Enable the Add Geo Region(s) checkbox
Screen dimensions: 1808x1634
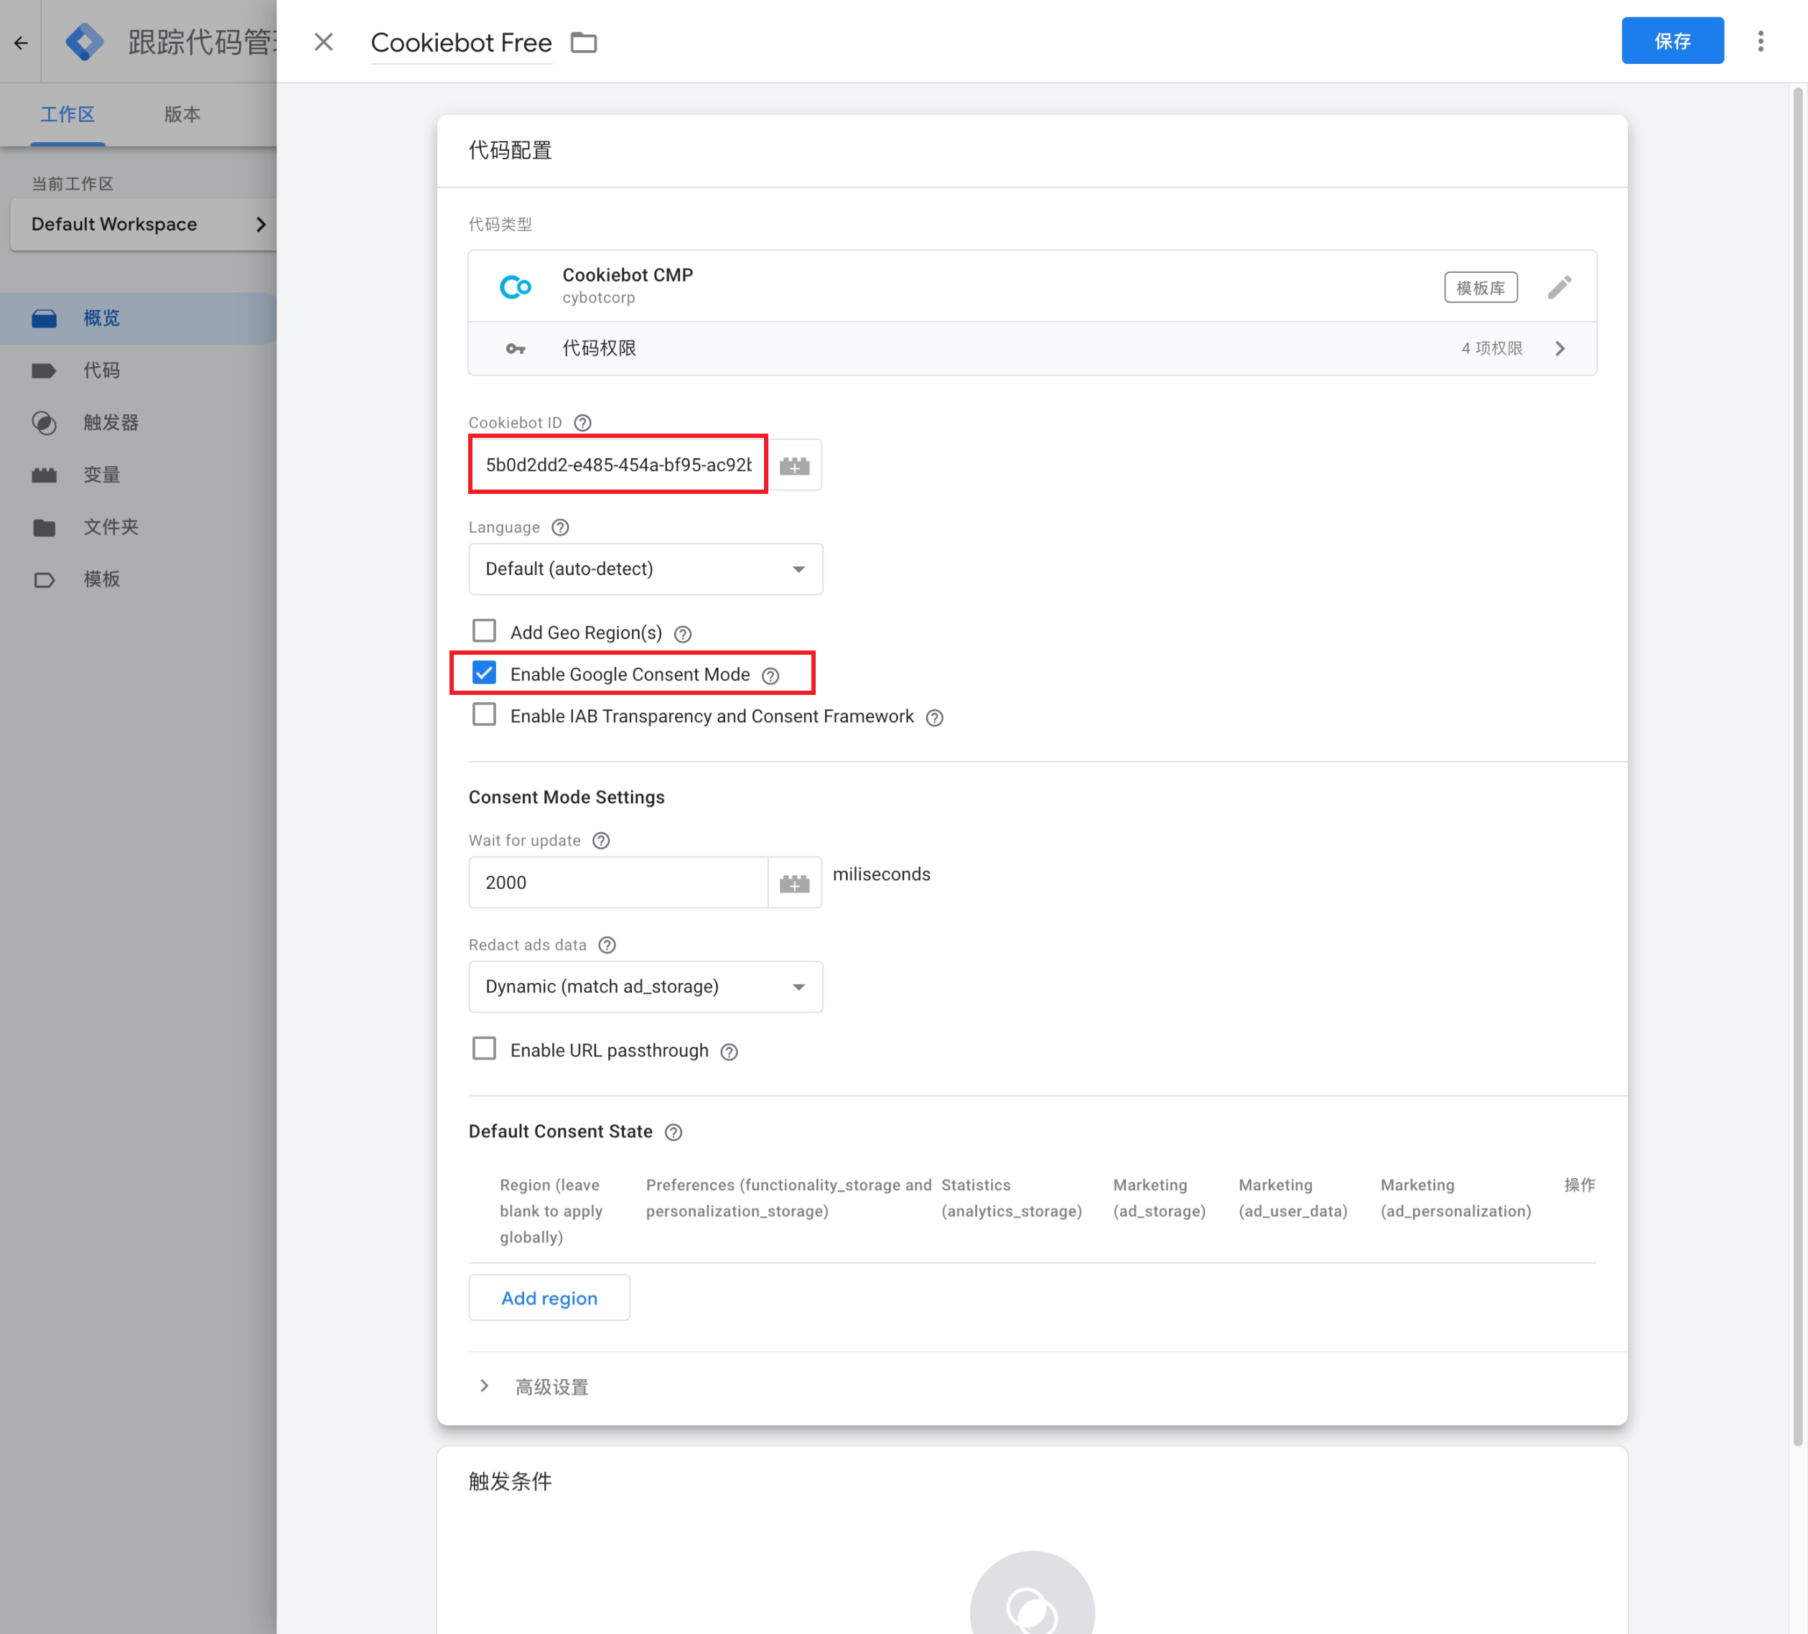(x=484, y=631)
